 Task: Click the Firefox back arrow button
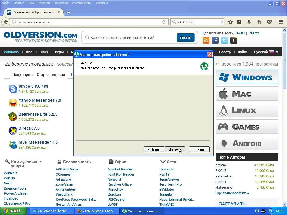[6, 22]
